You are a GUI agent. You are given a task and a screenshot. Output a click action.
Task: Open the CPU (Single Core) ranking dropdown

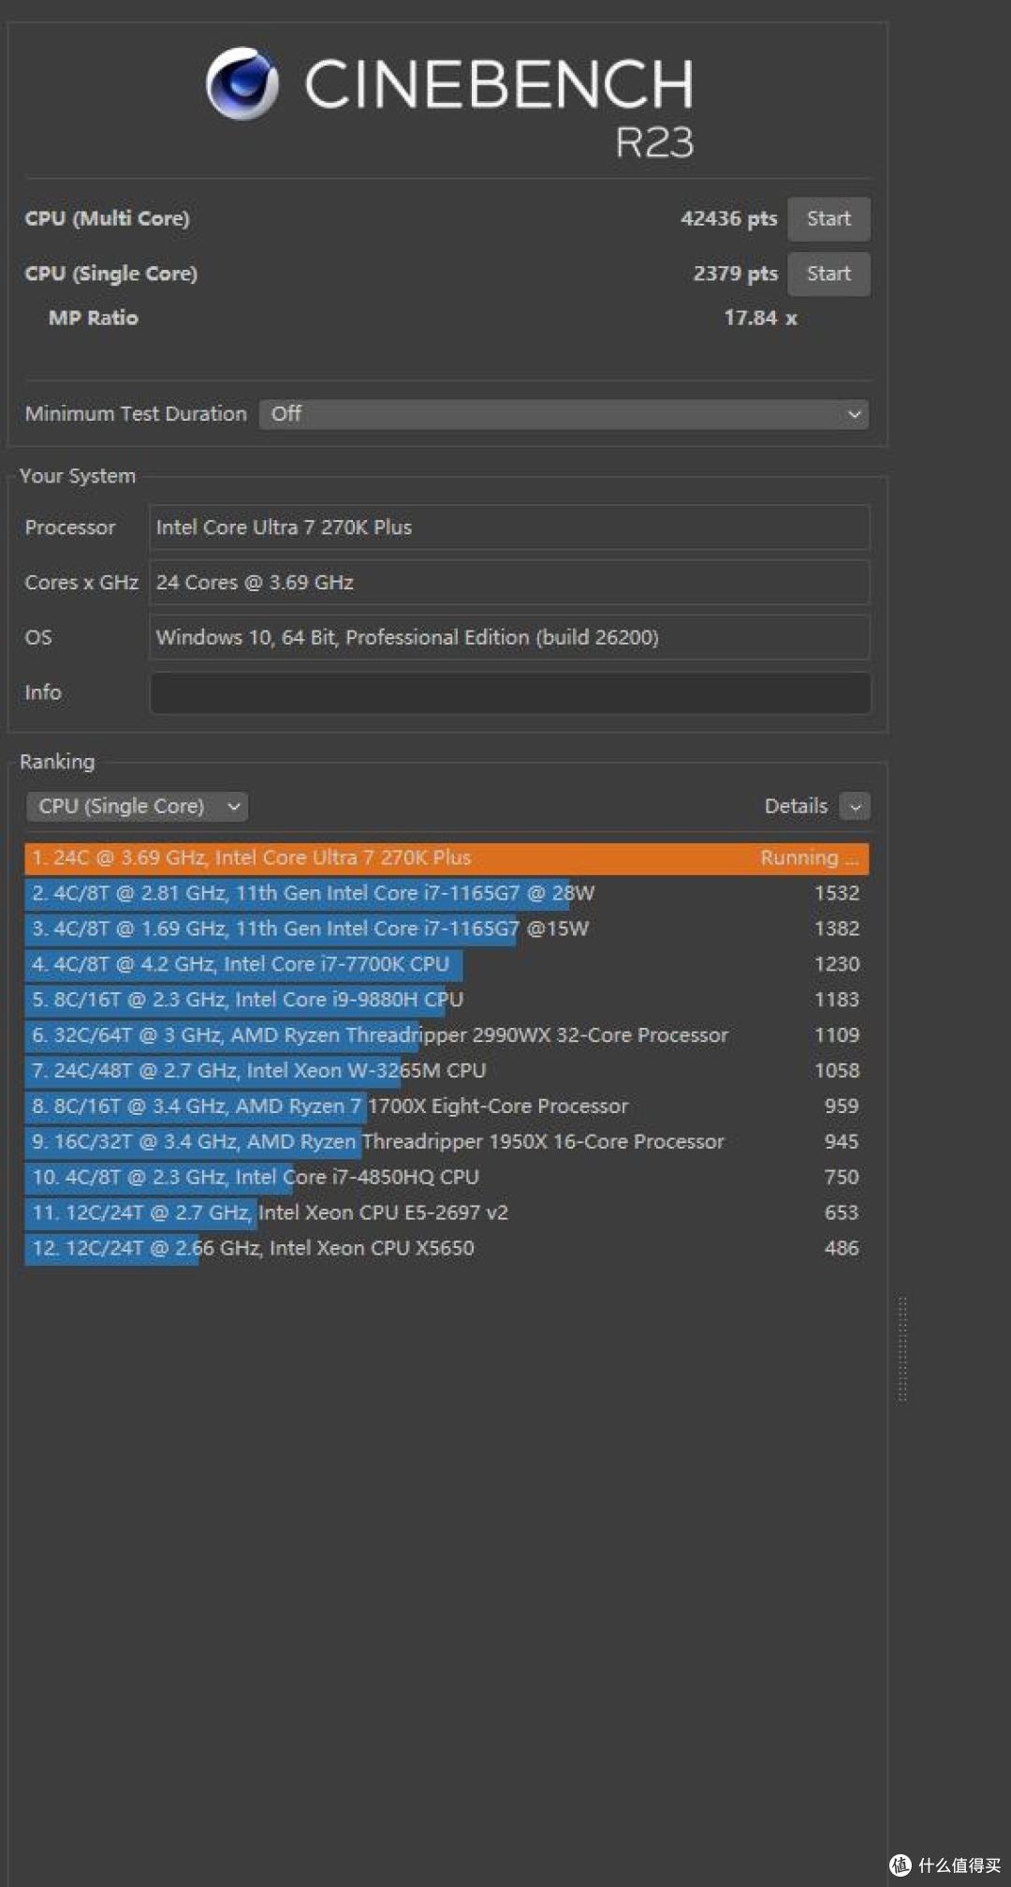(138, 807)
